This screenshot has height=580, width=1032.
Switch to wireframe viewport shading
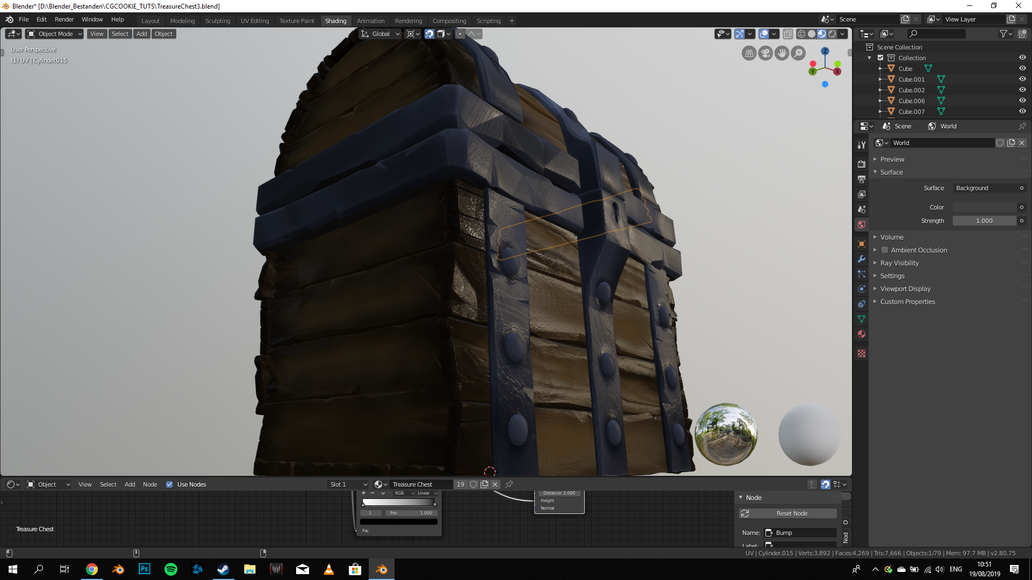click(x=801, y=34)
